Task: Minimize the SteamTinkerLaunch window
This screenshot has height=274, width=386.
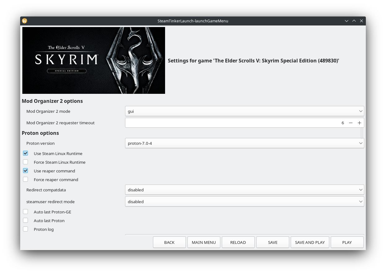Action: pos(347,21)
